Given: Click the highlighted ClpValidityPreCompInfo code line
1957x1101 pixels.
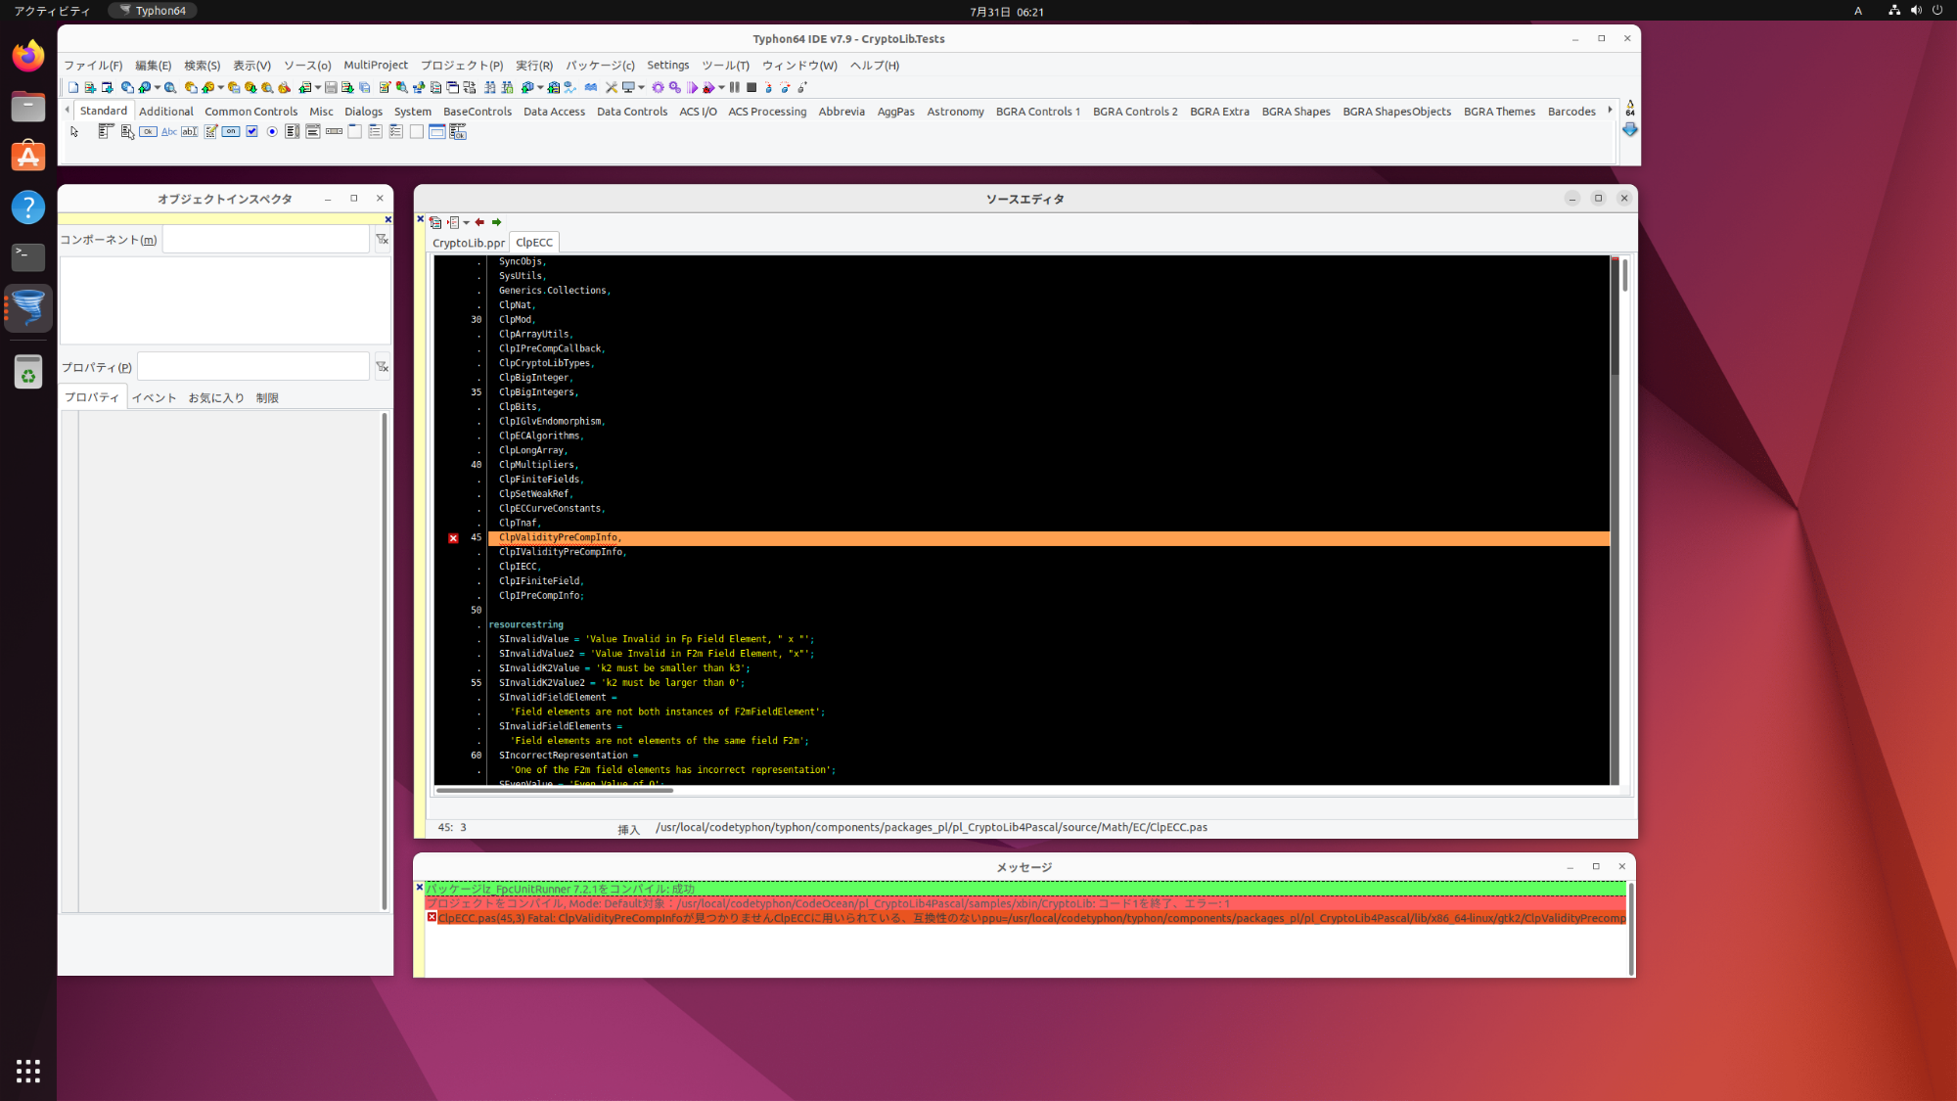Looking at the screenshot, I should coord(1048,538).
